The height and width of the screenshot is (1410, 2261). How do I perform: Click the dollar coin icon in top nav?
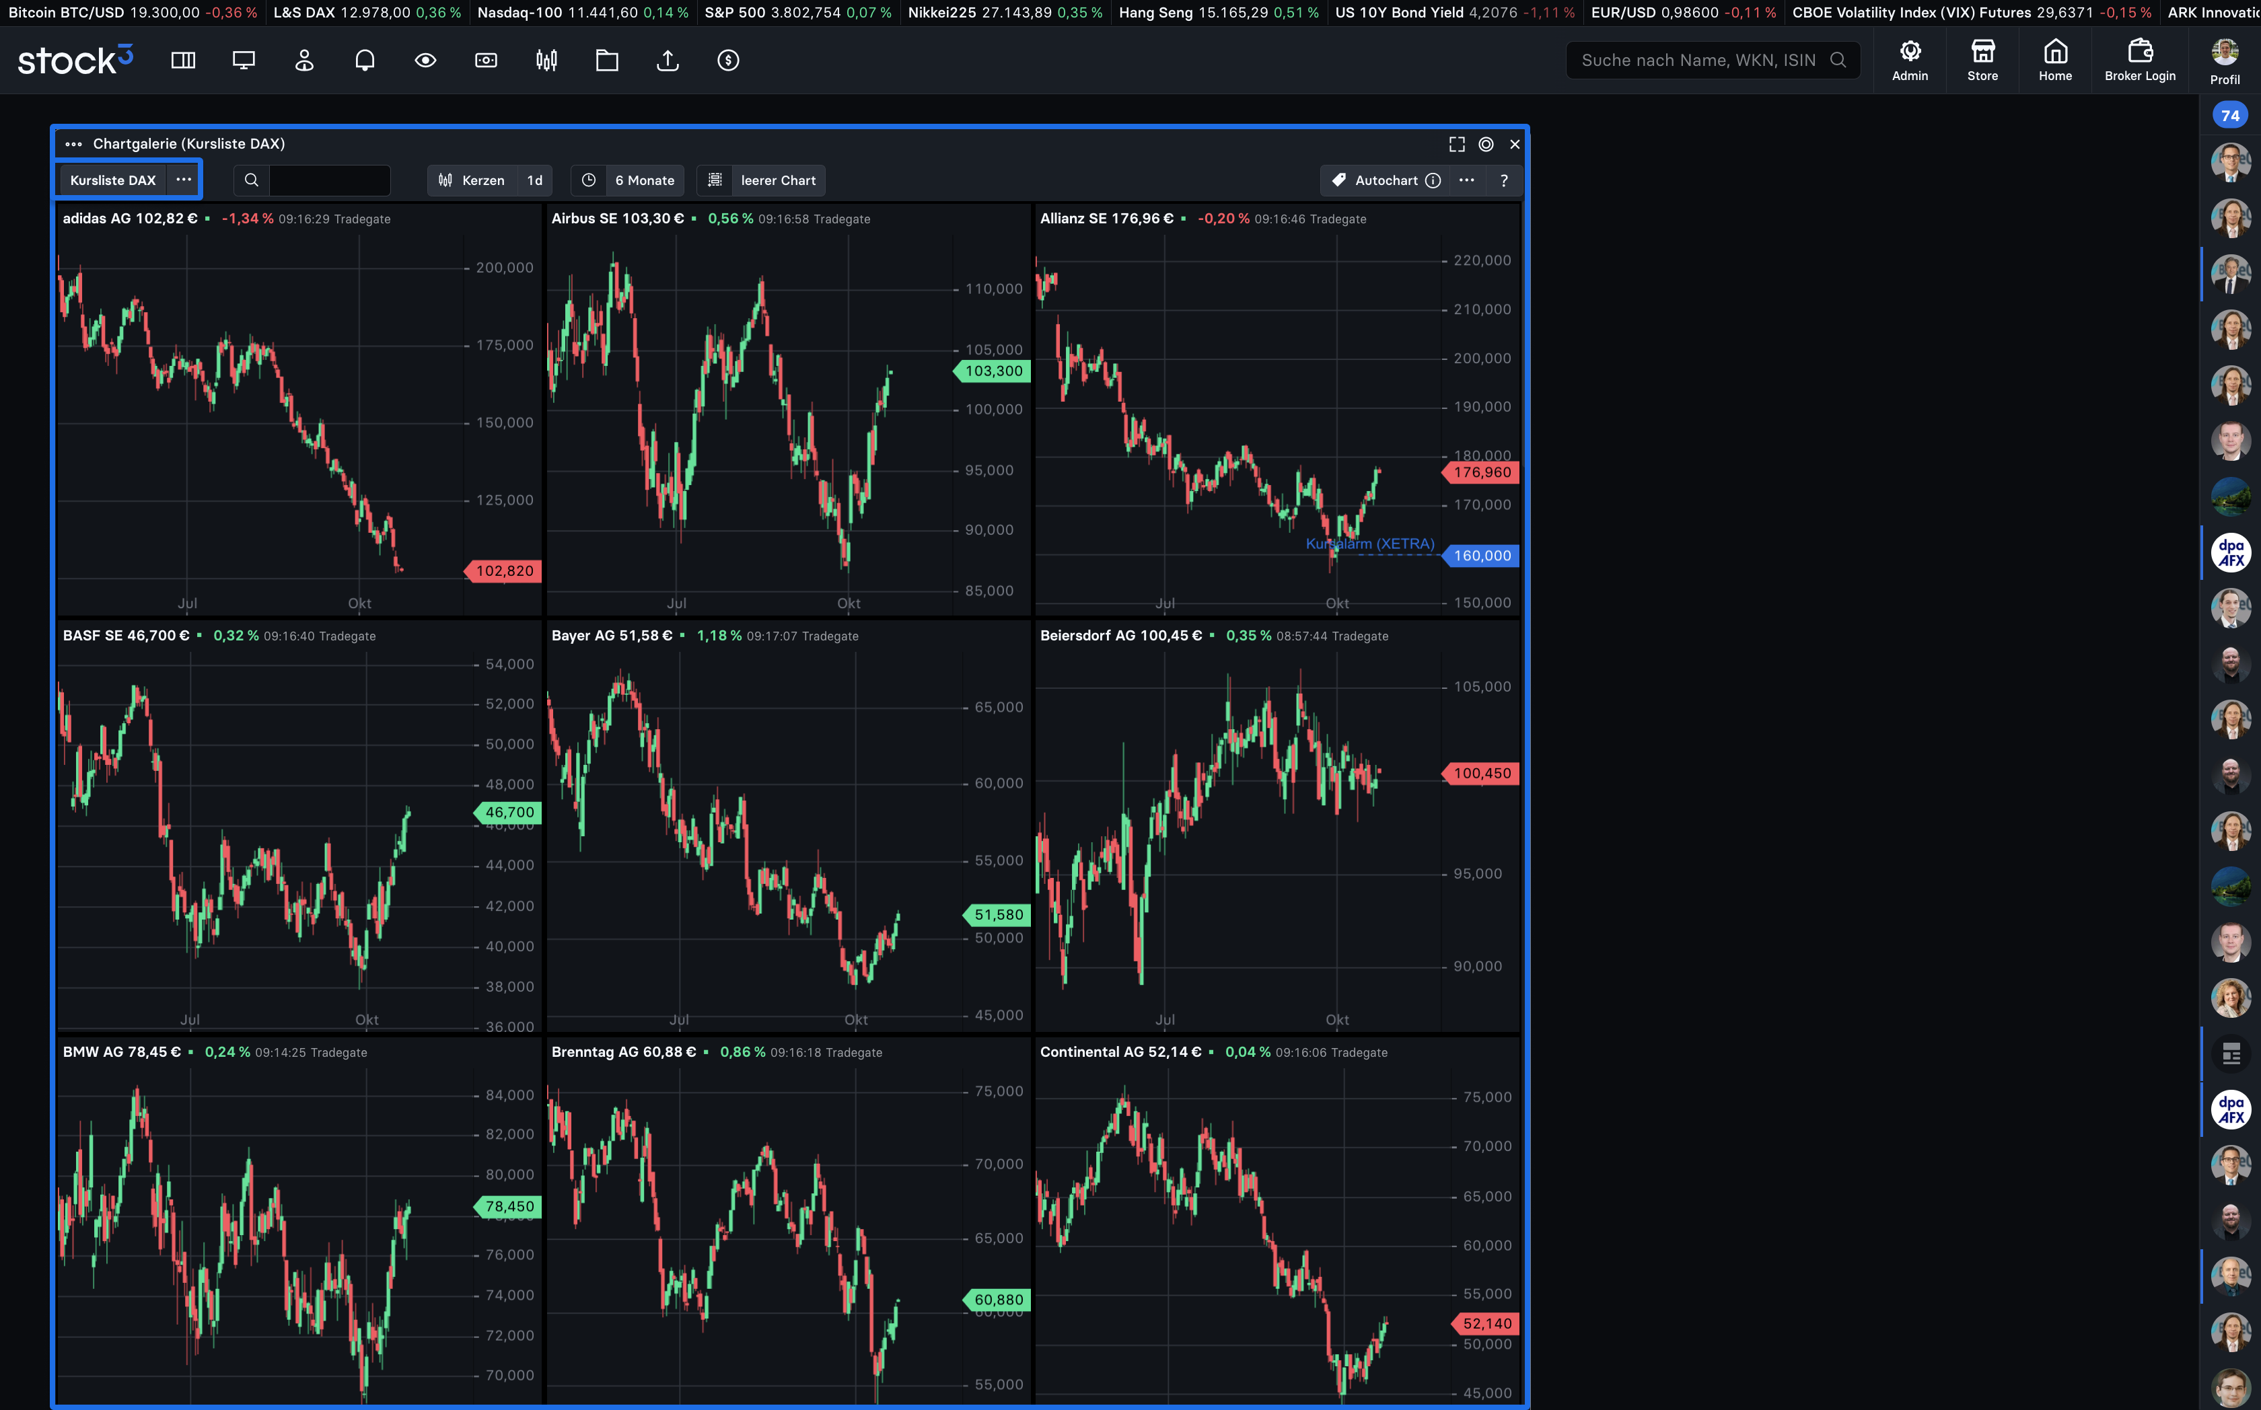tap(729, 61)
